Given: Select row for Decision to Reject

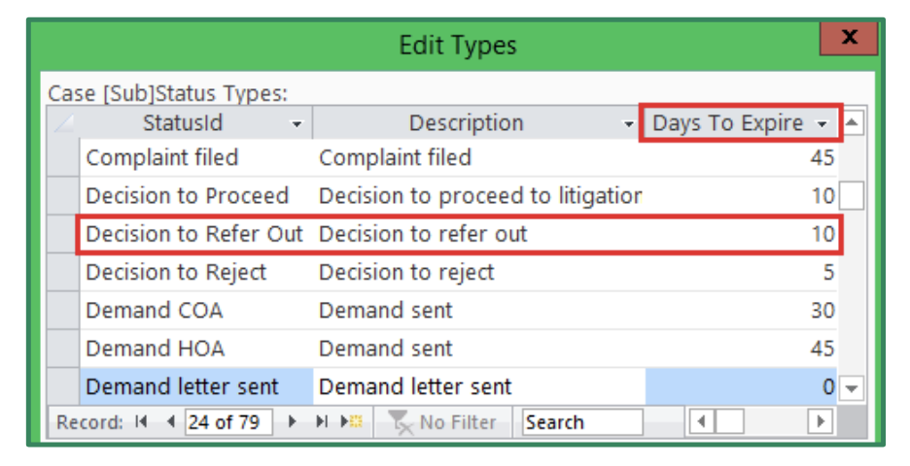Looking at the screenshot, I should pyautogui.click(x=63, y=272).
